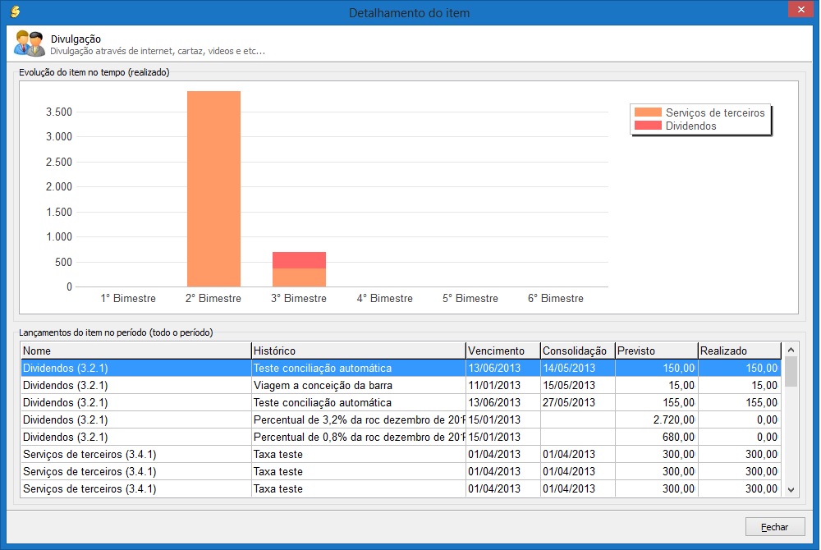
Task: Close the Detalhamento do item window
Action: [x=799, y=10]
